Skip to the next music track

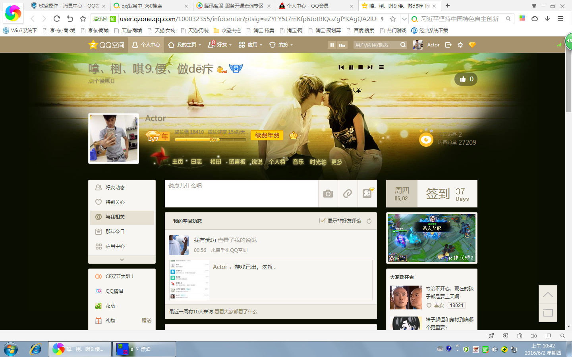[370, 67]
